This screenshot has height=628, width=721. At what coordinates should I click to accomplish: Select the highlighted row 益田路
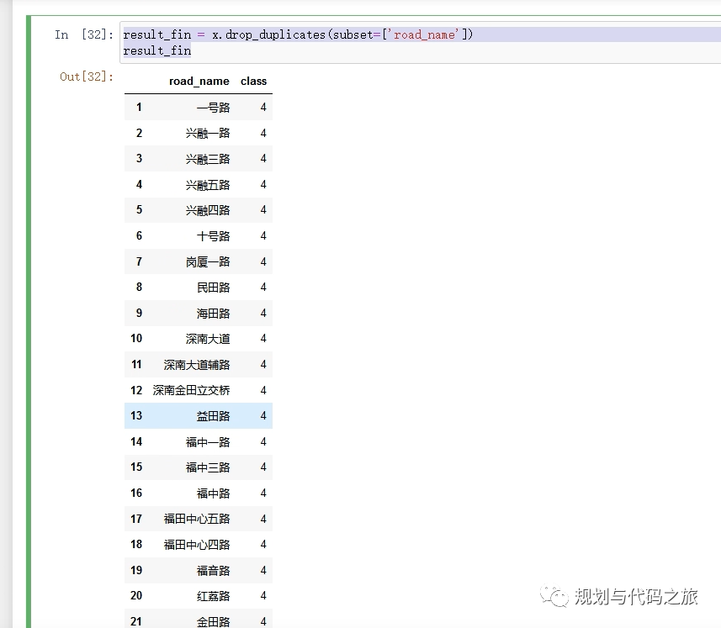pos(199,416)
